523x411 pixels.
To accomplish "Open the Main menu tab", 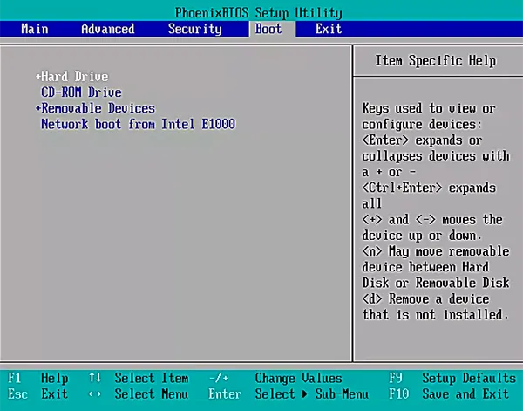I will [x=35, y=29].
